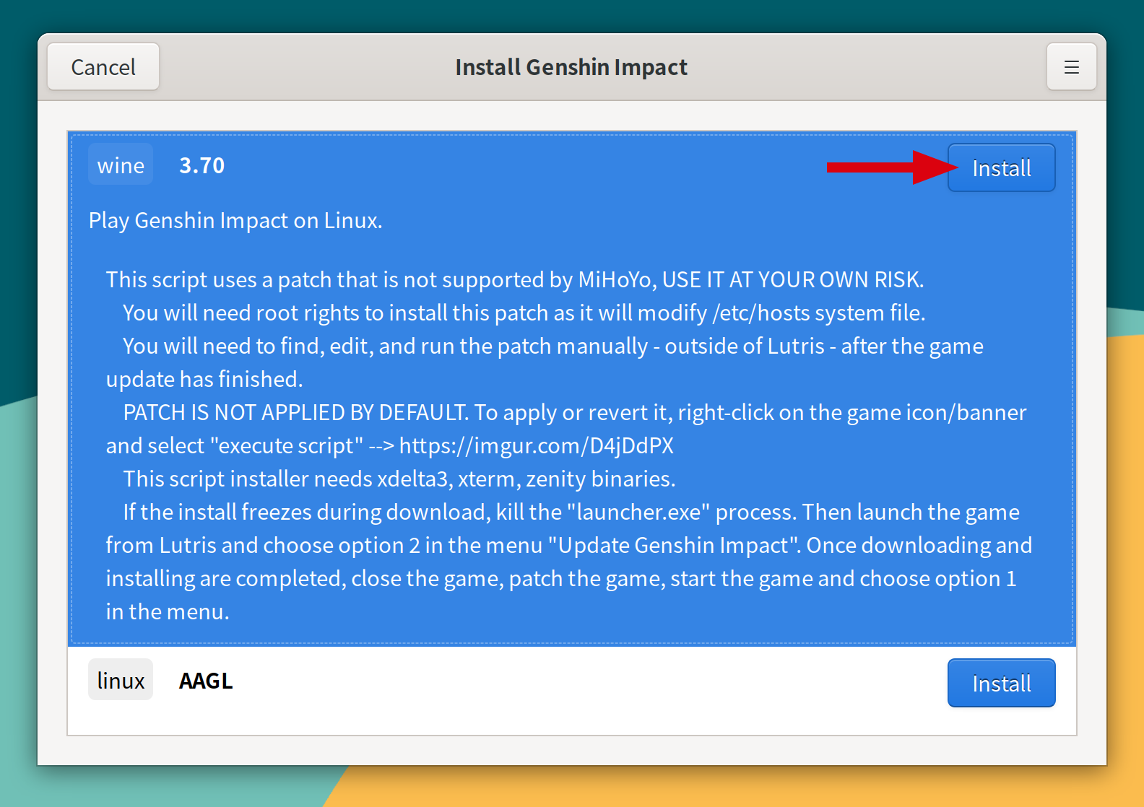Click the Cancel button

coord(103,66)
